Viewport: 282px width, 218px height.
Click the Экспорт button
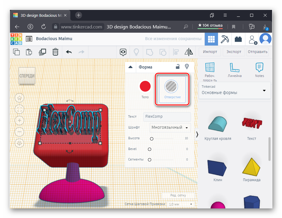234,52
